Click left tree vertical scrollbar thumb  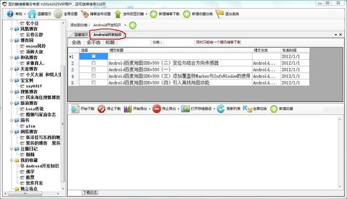pos(63,124)
